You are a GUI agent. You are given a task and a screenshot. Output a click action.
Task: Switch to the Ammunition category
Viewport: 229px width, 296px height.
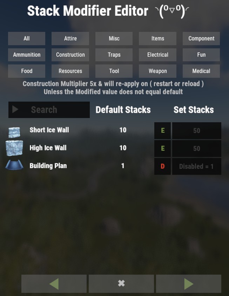pos(27,55)
